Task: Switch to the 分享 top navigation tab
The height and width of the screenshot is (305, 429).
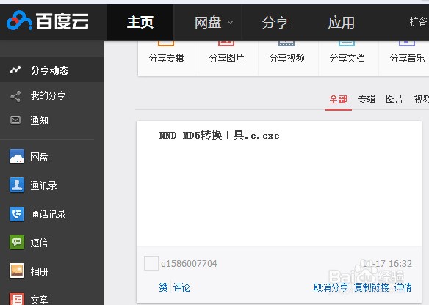Action: pyautogui.click(x=275, y=23)
